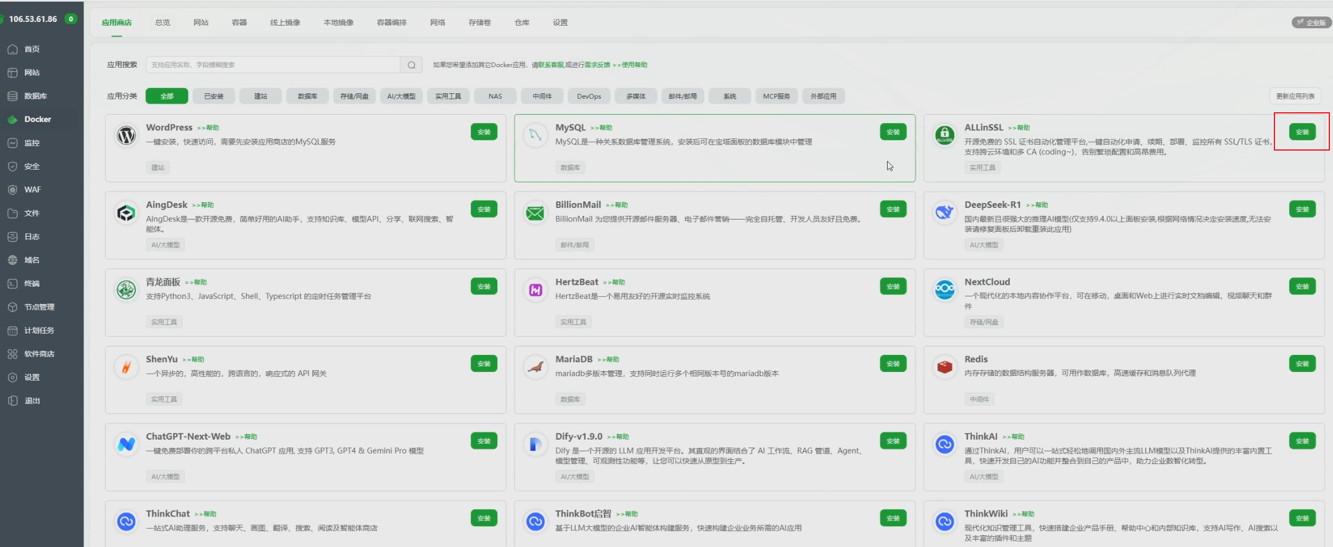Switch to the 总览 overview tab
The width and height of the screenshot is (1333, 547).
[162, 23]
